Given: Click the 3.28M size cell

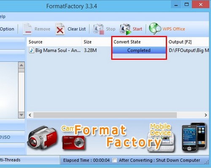Looking at the screenshot, I should tap(90, 50).
